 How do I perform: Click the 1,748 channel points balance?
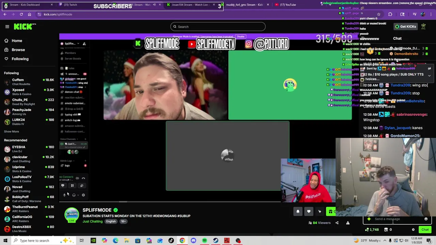tap(371, 230)
